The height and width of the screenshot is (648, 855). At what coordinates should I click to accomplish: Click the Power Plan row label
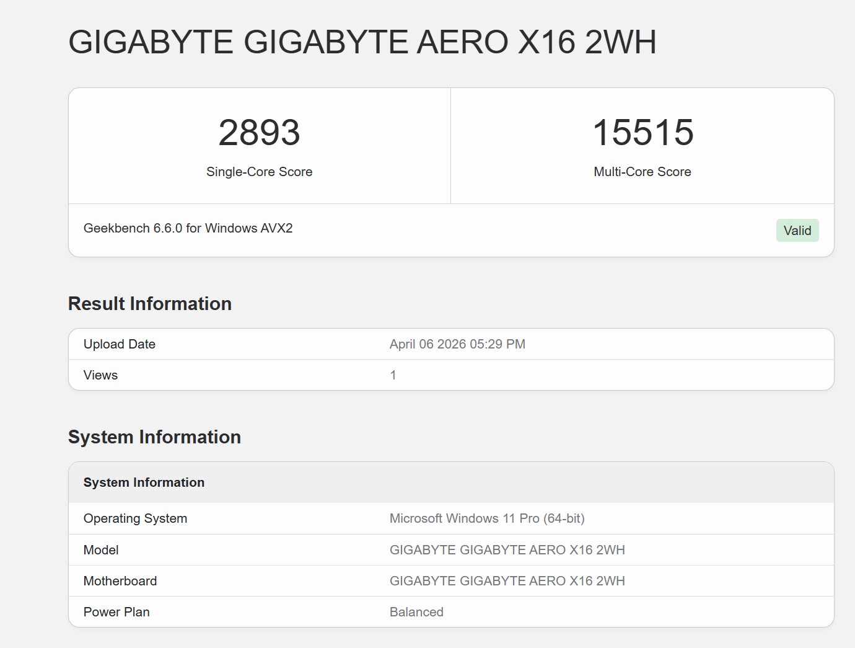tap(116, 612)
